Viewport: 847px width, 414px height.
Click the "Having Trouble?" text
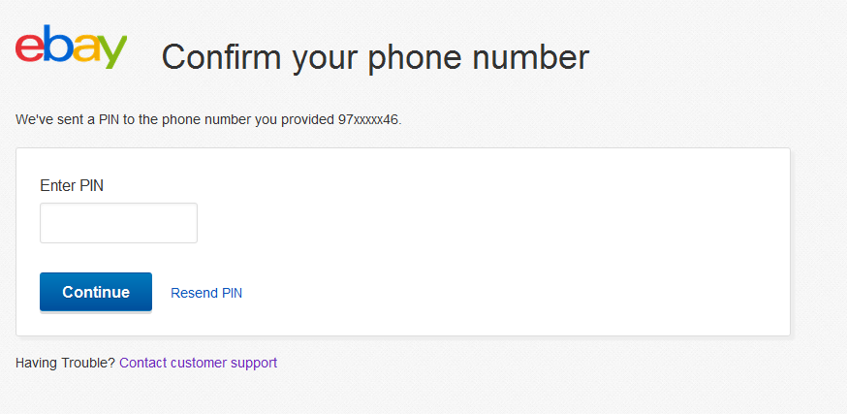[65, 363]
